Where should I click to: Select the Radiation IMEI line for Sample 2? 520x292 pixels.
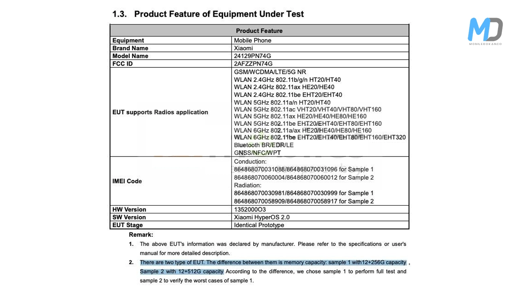pos(303,202)
